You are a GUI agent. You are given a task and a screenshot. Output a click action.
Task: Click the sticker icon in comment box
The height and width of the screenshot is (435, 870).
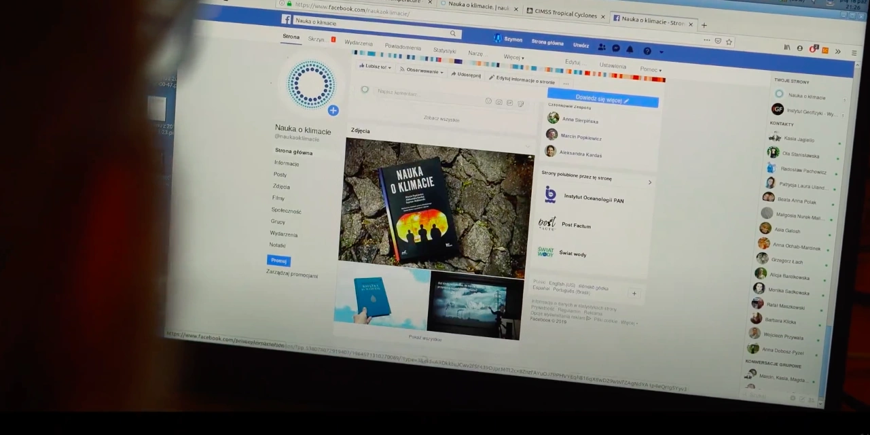(520, 103)
